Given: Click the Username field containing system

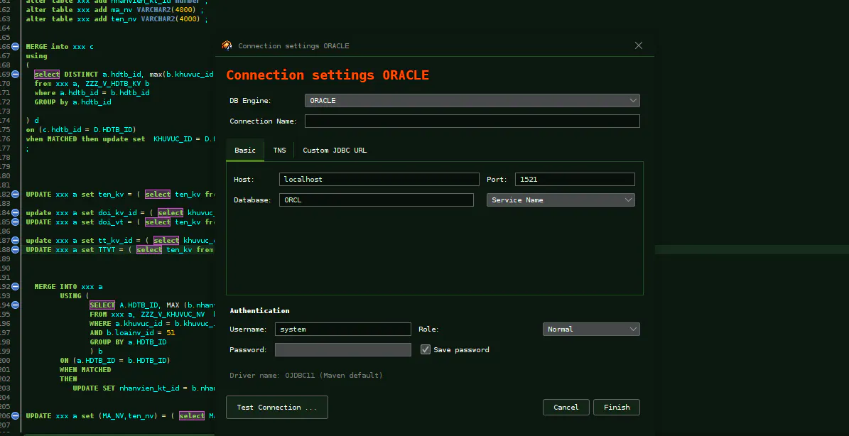Looking at the screenshot, I should pyautogui.click(x=342, y=329).
